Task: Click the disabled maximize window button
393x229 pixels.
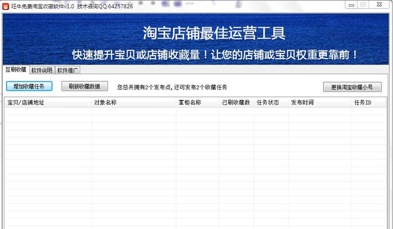Action: point(363,5)
